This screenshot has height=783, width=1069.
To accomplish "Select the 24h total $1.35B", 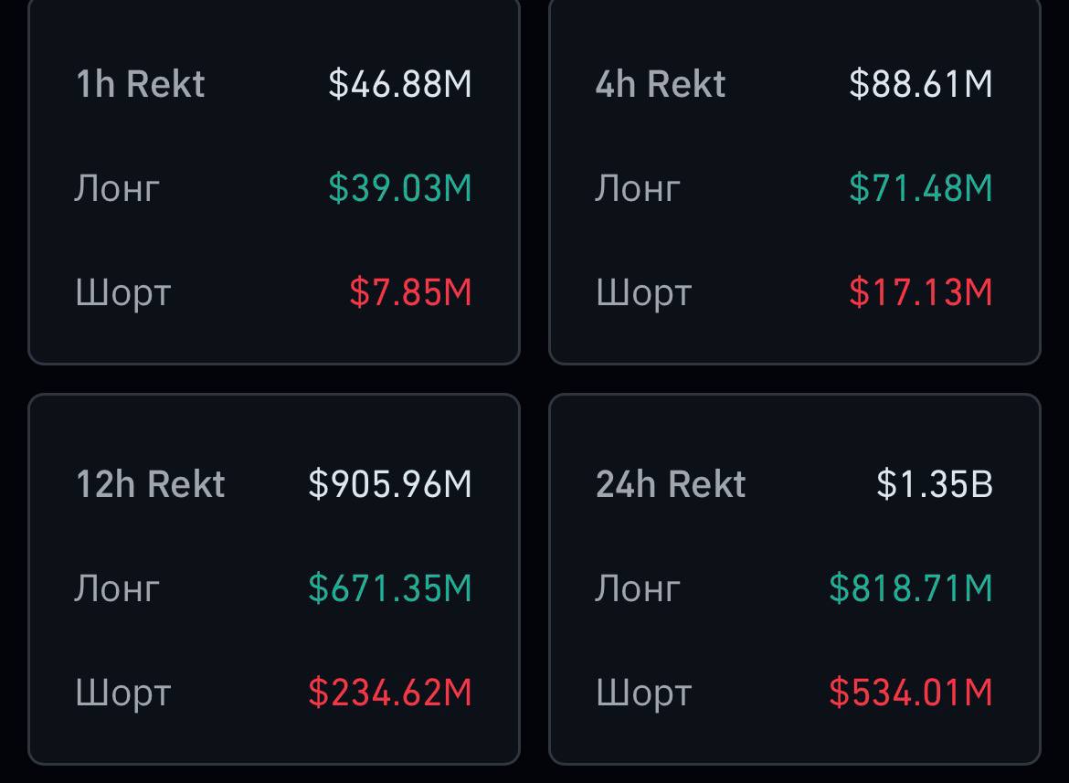I will tap(935, 484).
